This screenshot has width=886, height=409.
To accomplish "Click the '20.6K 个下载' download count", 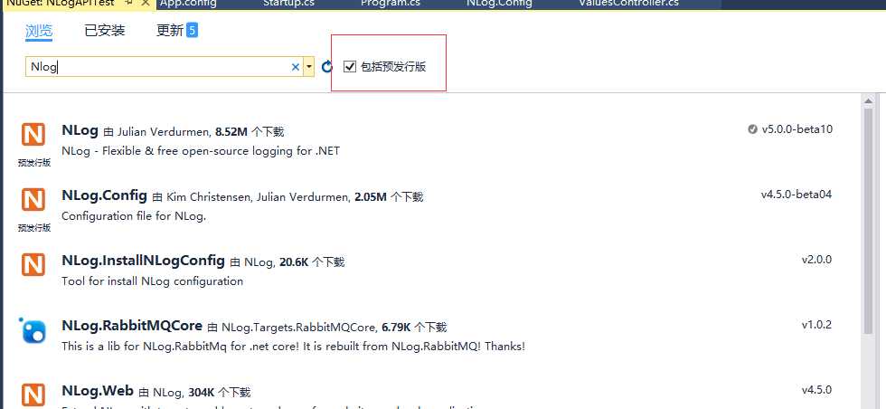I will [312, 262].
